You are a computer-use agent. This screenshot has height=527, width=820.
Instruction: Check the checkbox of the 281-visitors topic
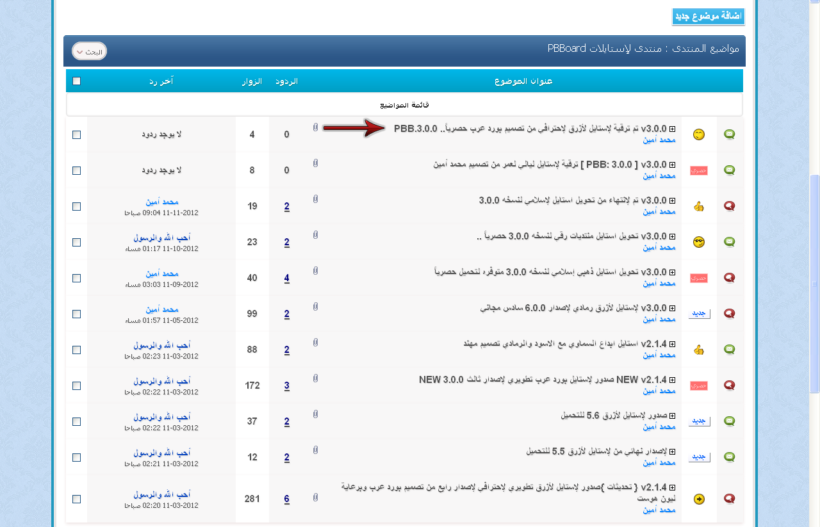pos(77,499)
